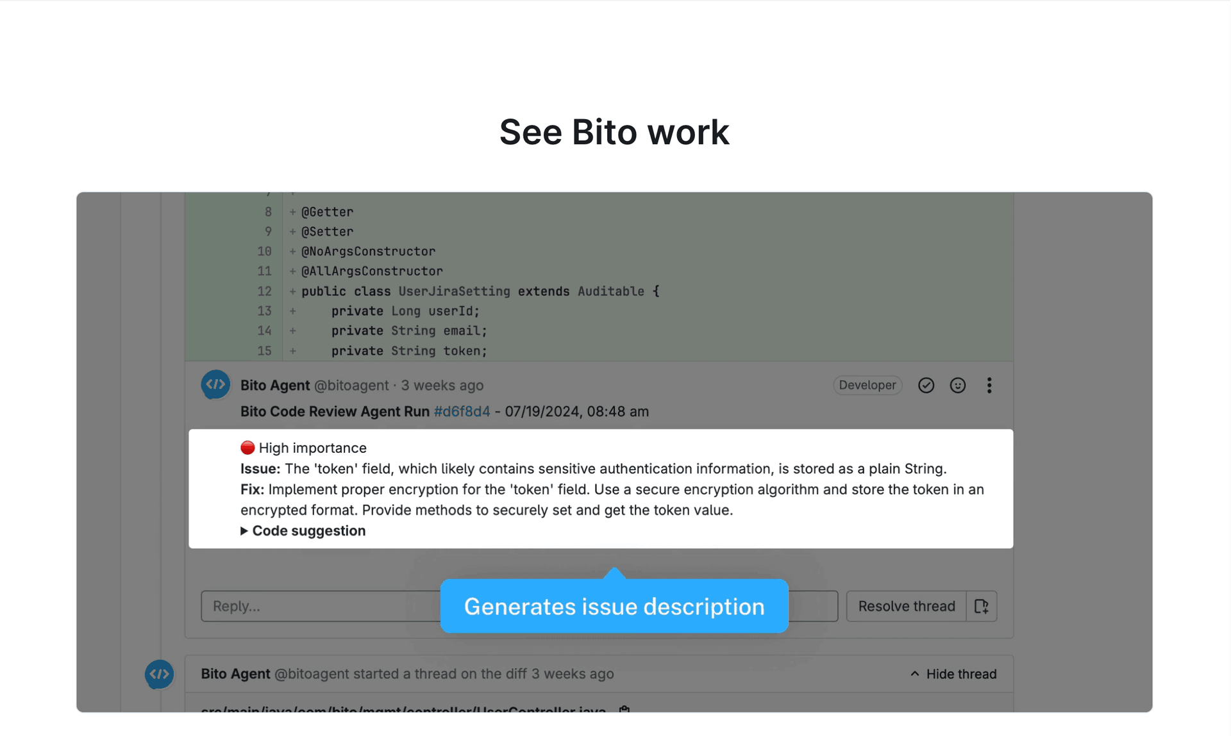
Task: Click the '@Setter' annotation line
Action: (x=327, y=231)
